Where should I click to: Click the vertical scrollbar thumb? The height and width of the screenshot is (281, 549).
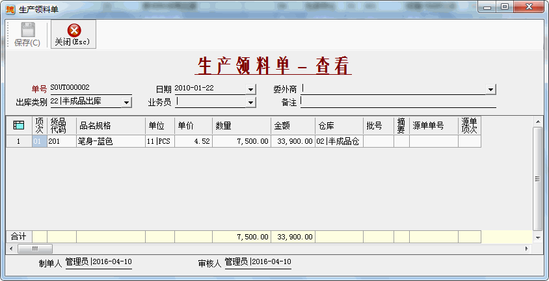[x=538, y=179]
